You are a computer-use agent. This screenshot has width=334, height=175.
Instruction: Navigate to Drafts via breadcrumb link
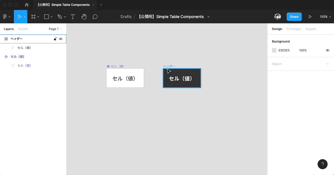click(126, 17)
